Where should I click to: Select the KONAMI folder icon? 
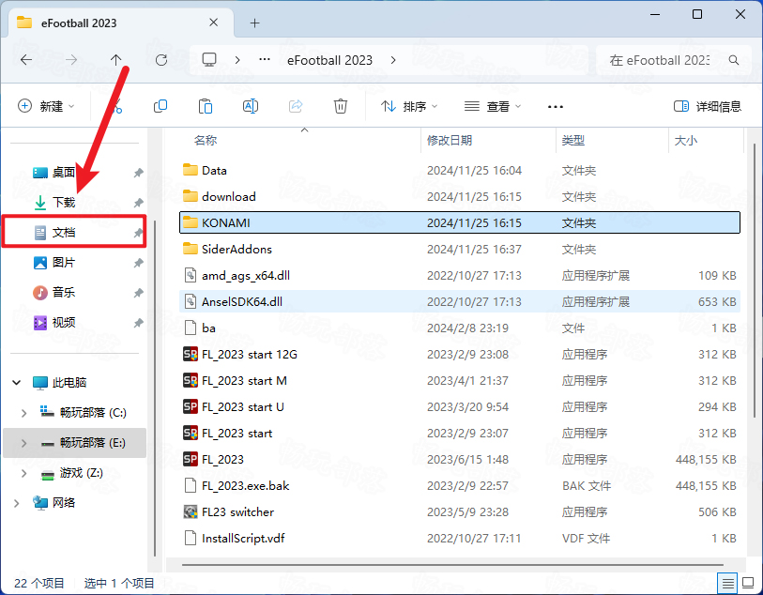[191, 222]
